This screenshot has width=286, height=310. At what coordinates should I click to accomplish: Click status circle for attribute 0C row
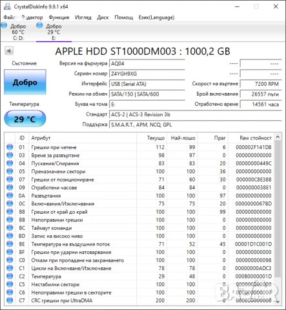pos(10,203)
